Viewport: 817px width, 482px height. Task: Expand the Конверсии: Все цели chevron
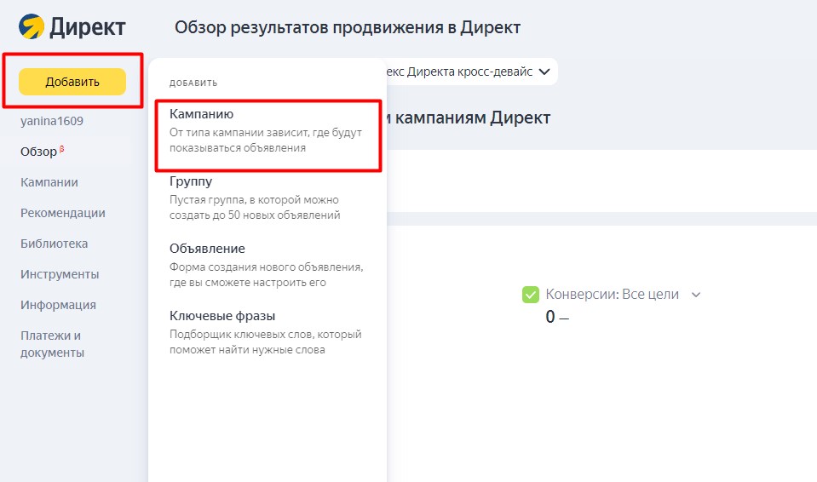[x=695, y=295]
